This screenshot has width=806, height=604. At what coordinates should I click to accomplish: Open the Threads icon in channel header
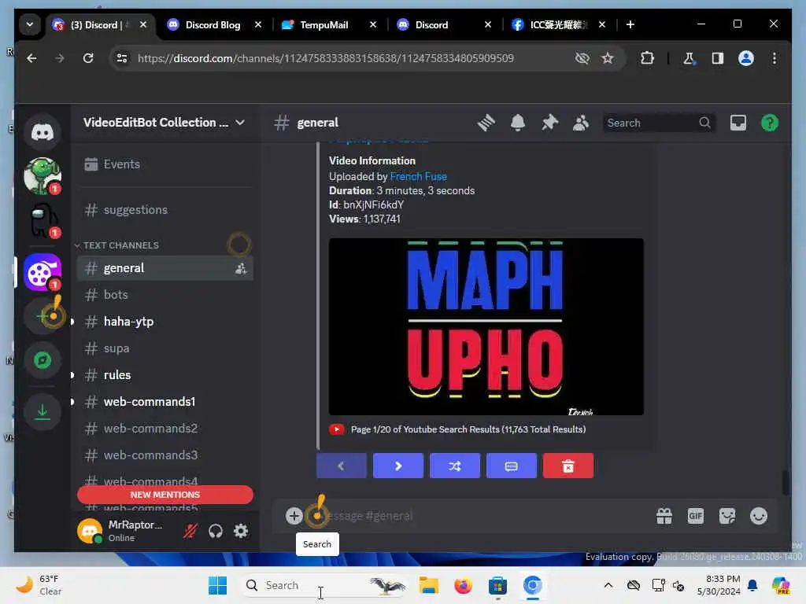click(486, 123)
